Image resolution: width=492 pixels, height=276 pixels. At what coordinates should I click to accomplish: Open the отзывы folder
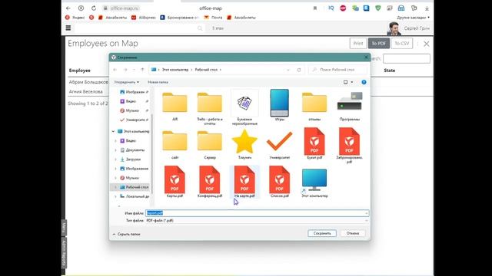coord(314,106)
